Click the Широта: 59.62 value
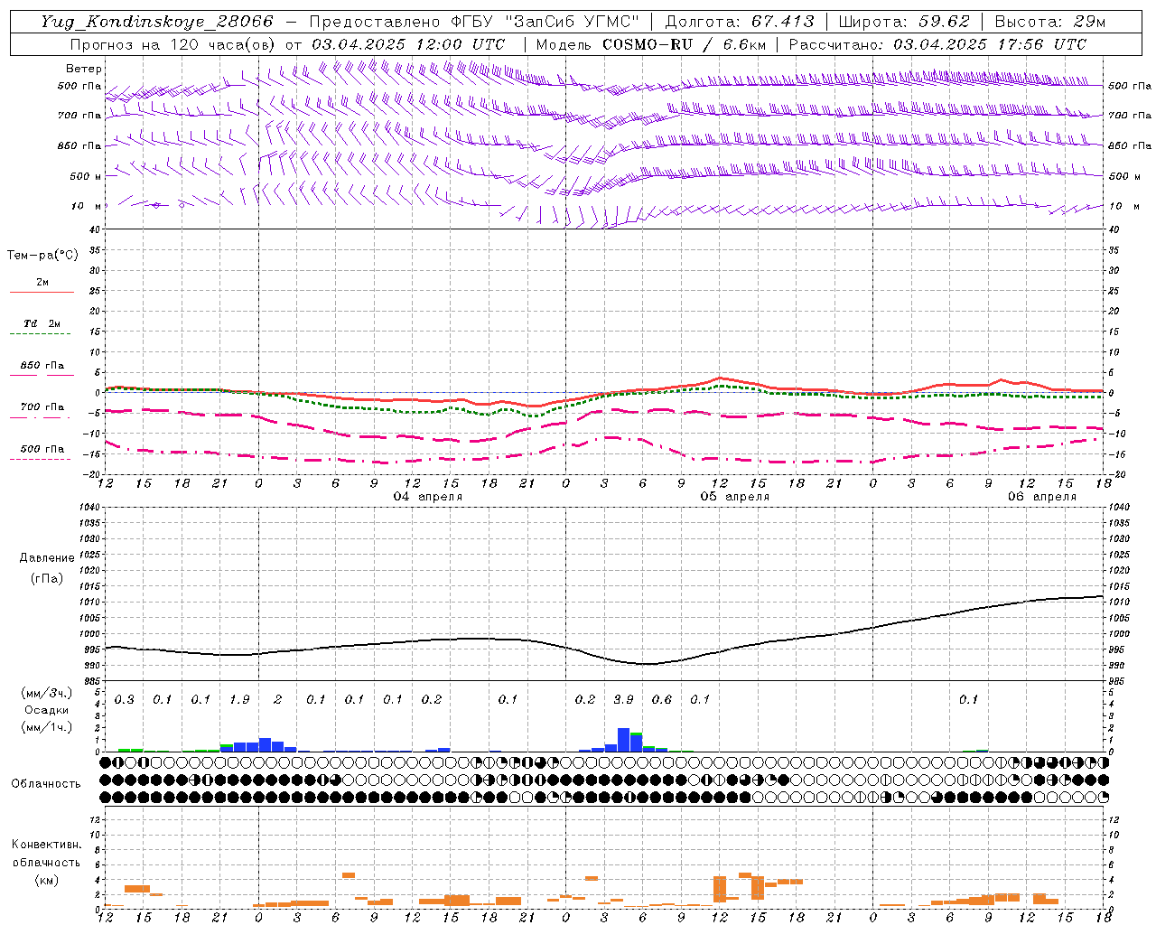The height and width of the screenshot is (925, 1156). click(x=904, y=22)
